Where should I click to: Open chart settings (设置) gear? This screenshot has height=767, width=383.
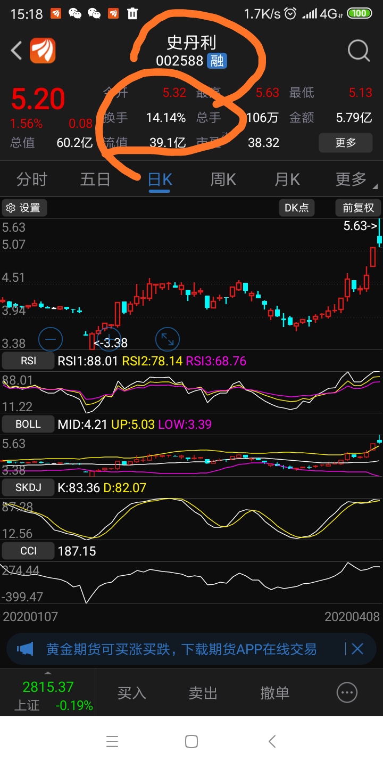click(x=24, y=208)
